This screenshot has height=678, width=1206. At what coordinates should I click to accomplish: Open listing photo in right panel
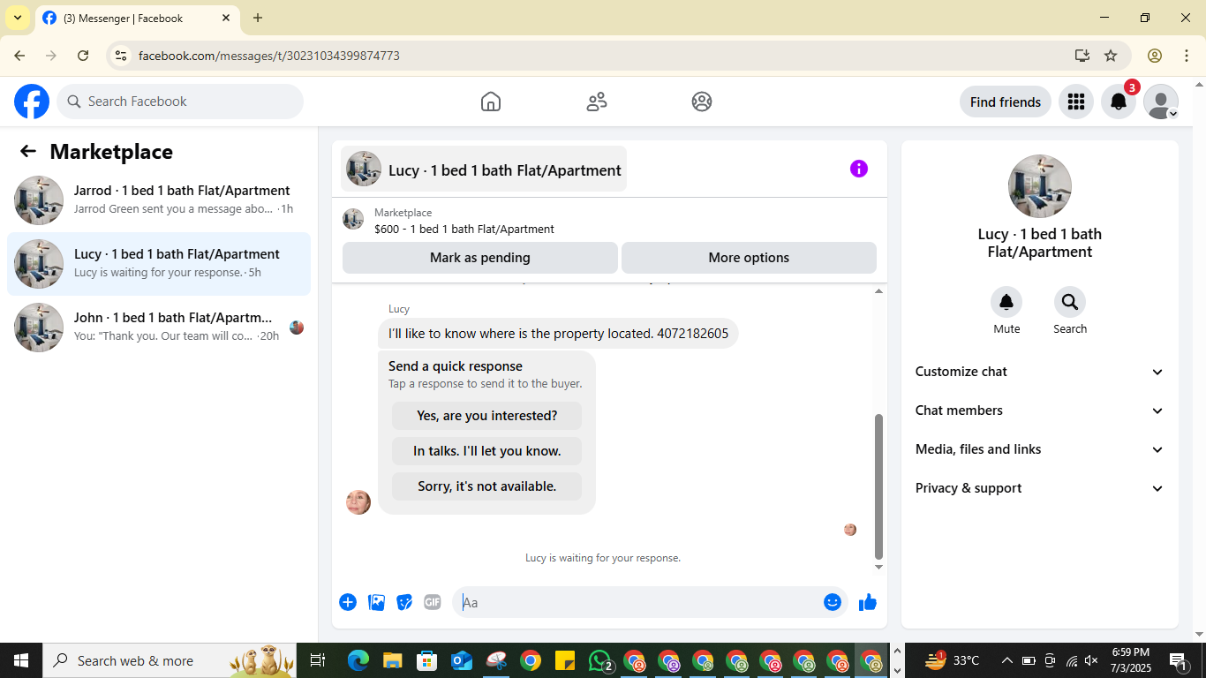1040,186
